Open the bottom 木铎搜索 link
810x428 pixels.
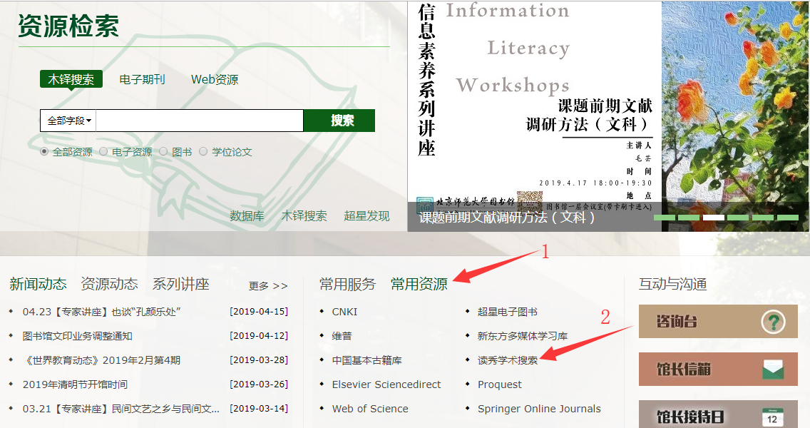(304, 215)
